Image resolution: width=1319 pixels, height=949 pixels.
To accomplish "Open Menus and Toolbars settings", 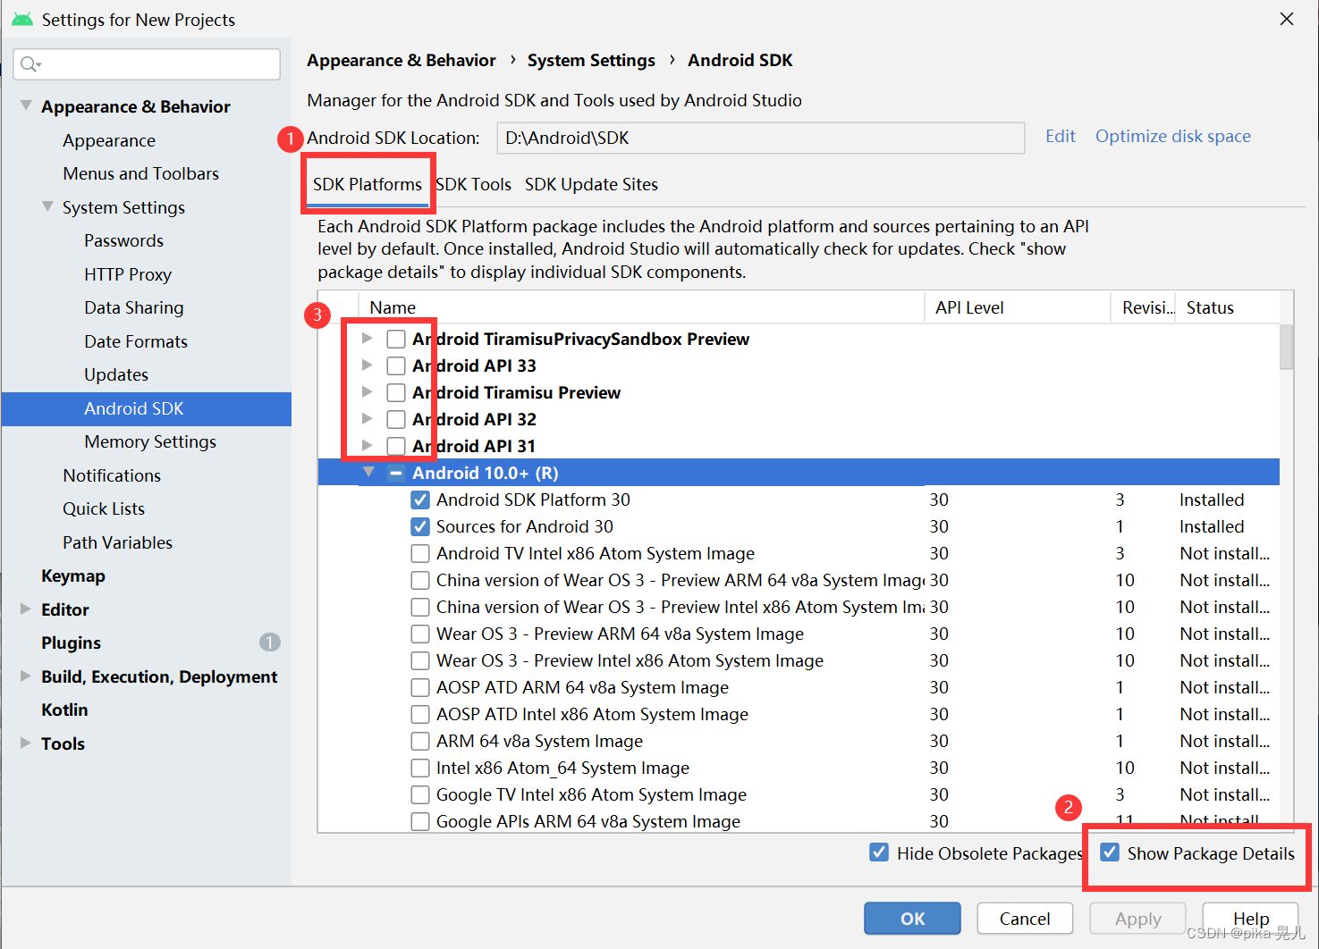I will coord(141,173).
